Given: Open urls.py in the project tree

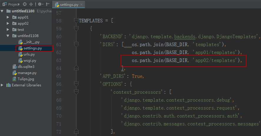Looking at the screenshot, I should coord(29,54).
